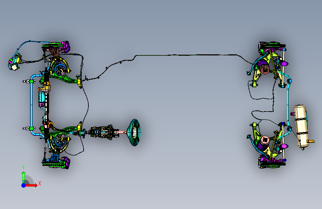Select the upper stabilizer bar mounting bracket
This screenshot has width=322, height=209.
[29, 81]
